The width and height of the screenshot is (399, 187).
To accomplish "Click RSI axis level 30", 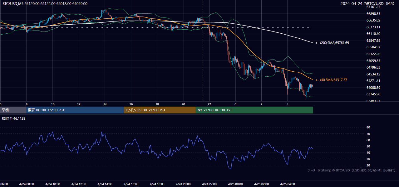I will tap(368, 159).
